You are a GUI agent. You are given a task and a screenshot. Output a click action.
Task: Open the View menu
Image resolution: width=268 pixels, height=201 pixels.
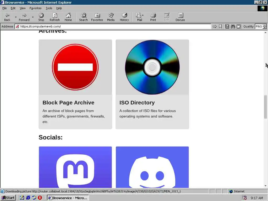(x=23, y=8)
